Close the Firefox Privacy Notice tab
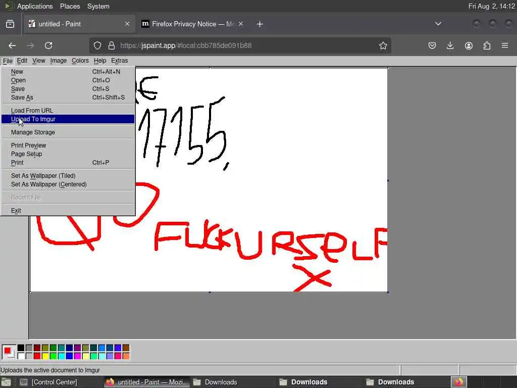This screenshot has width=517, height=388. [x=241, y=24]
